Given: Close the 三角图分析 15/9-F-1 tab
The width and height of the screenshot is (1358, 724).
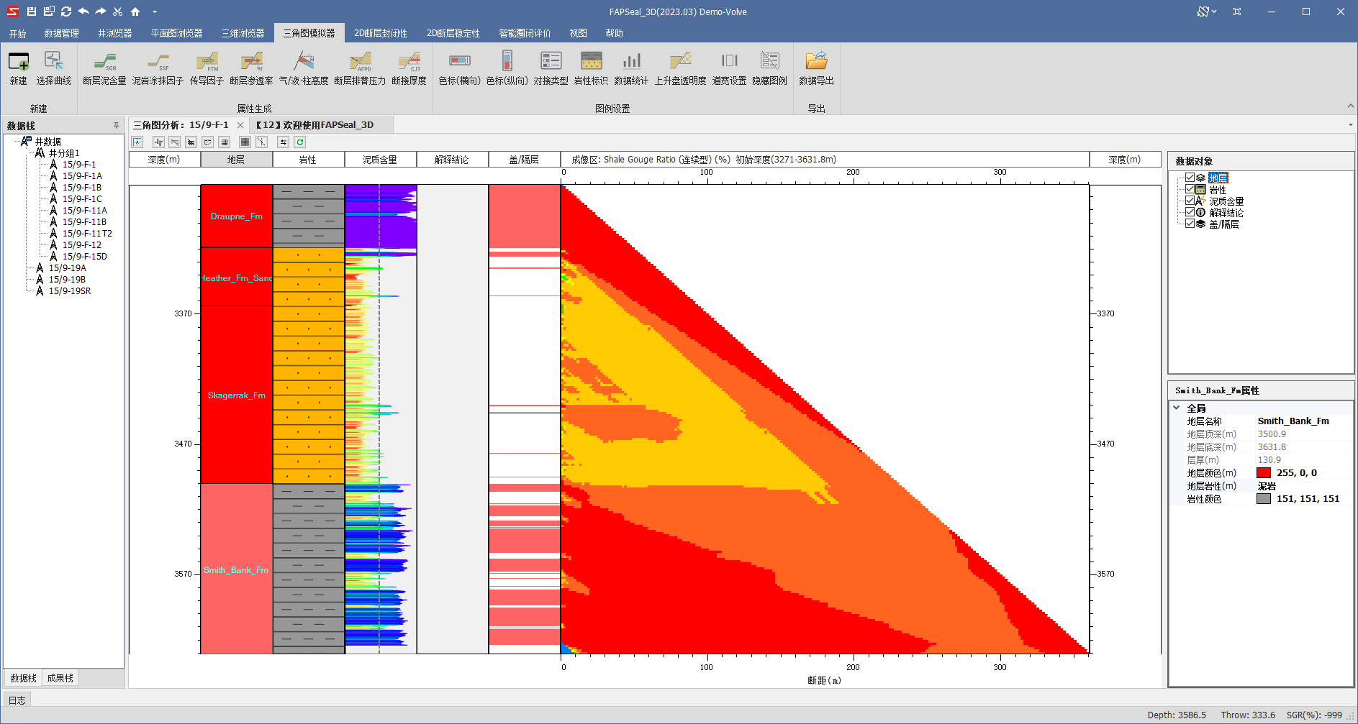Looking at the screenshot, I should (240, 125).
